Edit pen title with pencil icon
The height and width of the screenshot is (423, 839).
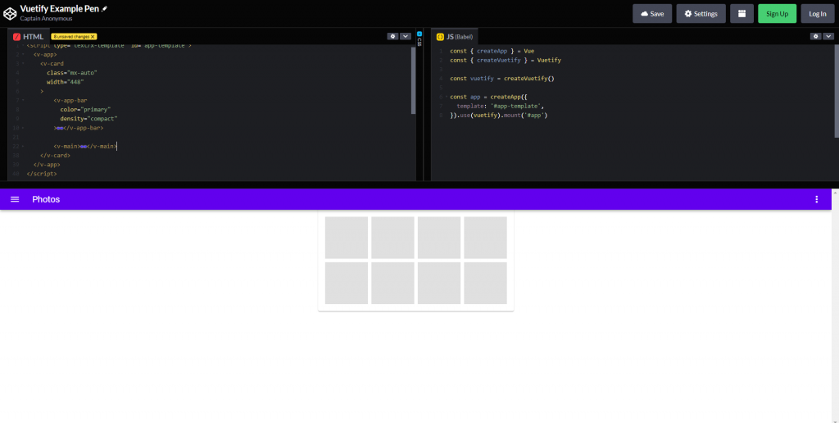104,8
